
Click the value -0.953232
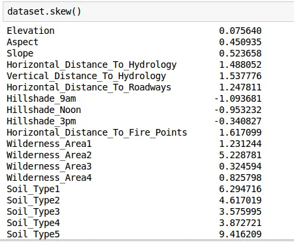(x=238, y=110)
